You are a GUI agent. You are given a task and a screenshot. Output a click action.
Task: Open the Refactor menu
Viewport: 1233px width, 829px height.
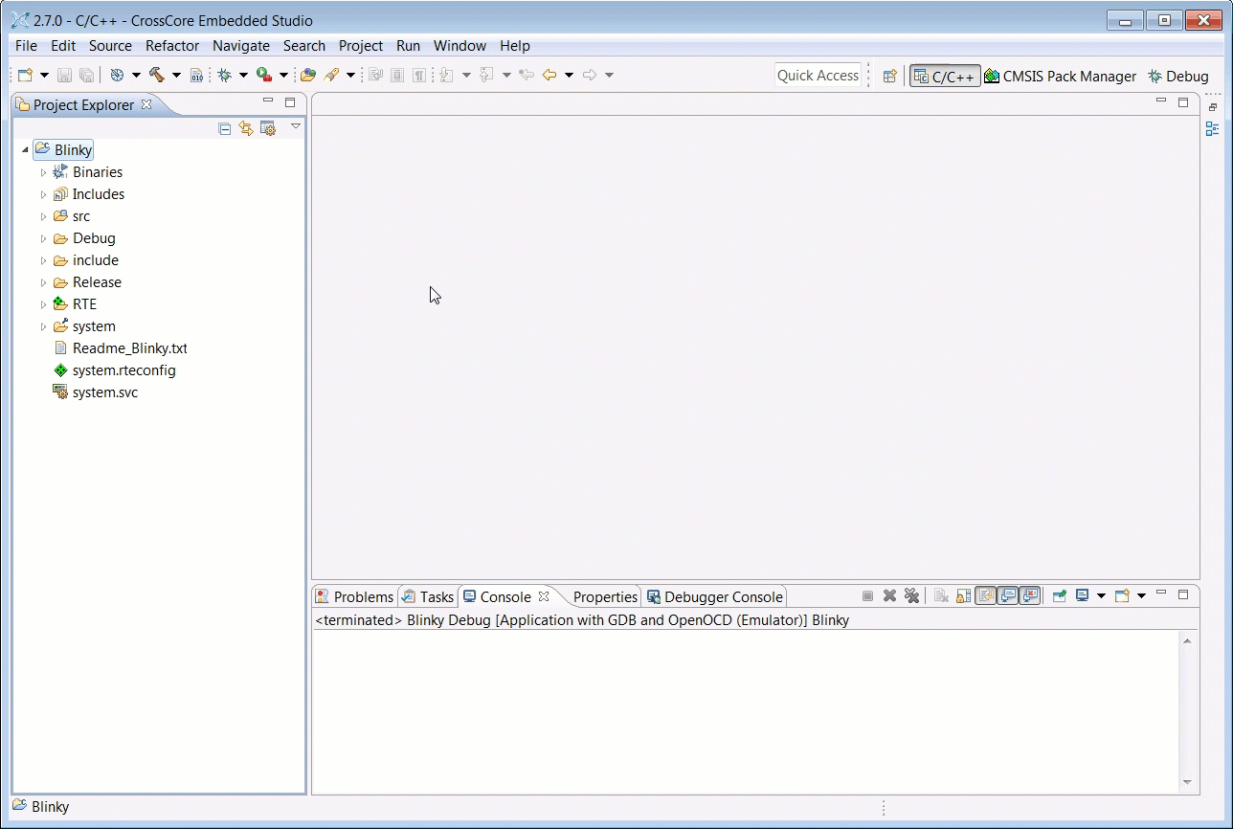(172, 45)
